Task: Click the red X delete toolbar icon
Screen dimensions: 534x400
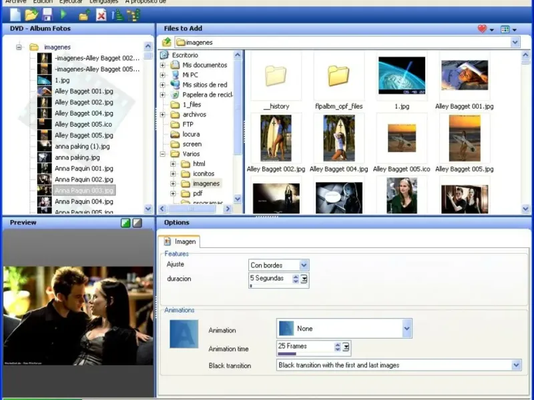Action: tap(101, 15)
